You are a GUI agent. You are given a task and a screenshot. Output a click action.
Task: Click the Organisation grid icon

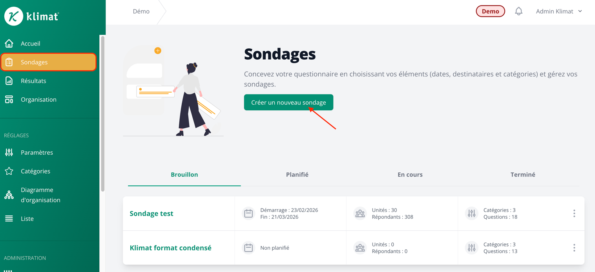(9, 99)
